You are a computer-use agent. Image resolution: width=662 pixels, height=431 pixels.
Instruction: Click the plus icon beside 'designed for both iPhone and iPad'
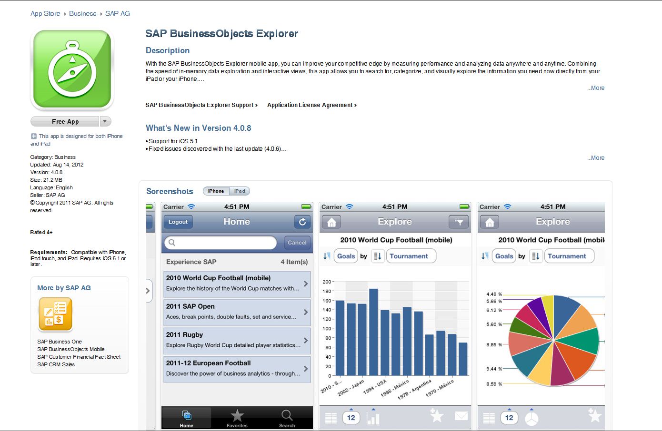pyautogui.click(x=33, y=136)
